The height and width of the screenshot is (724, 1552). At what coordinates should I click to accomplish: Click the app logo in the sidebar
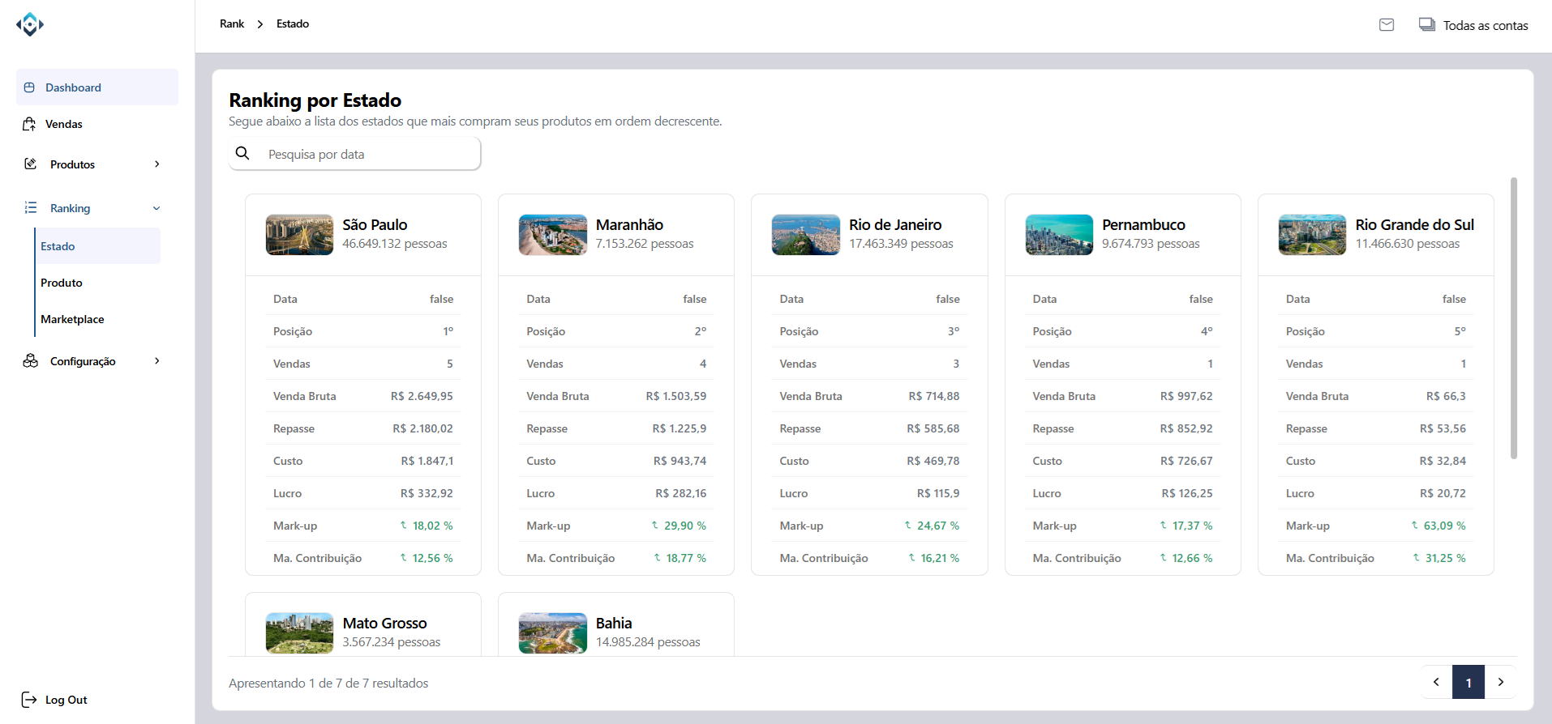pyautogui.click(x=30, y=24)
